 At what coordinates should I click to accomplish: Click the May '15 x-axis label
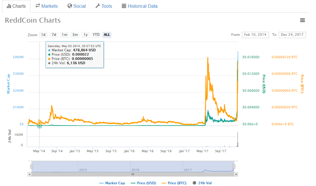(93, 151)
